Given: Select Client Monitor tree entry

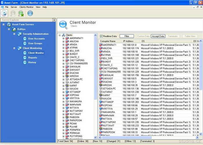Looking at the screenshot, I should click(x=36, y=53).
